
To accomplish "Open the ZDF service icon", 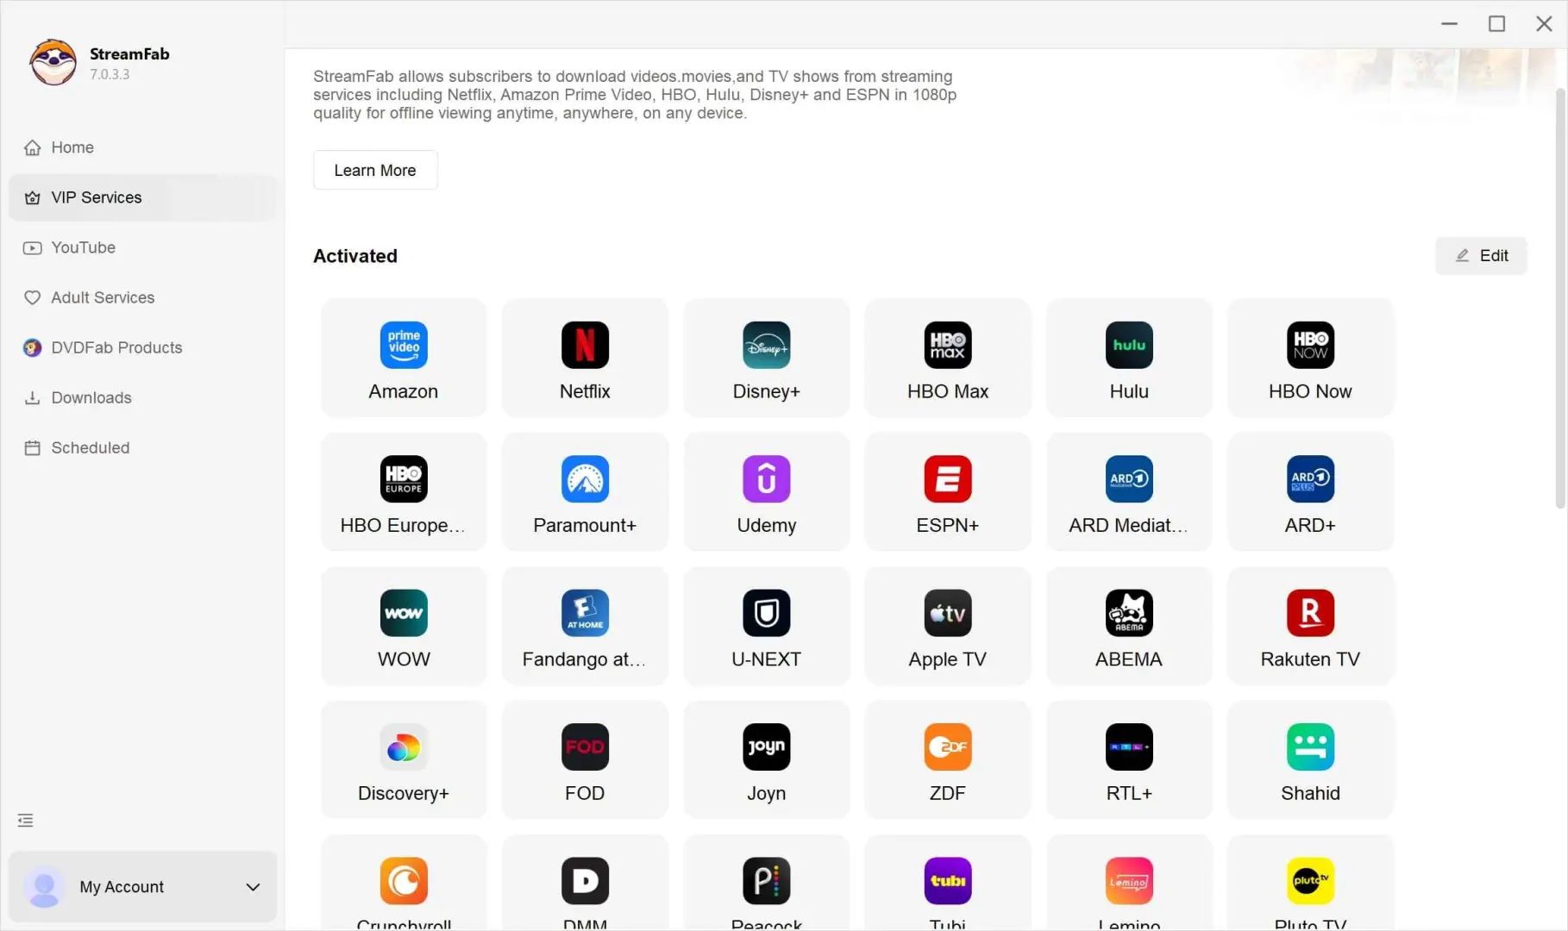I will tap(948, 747).
